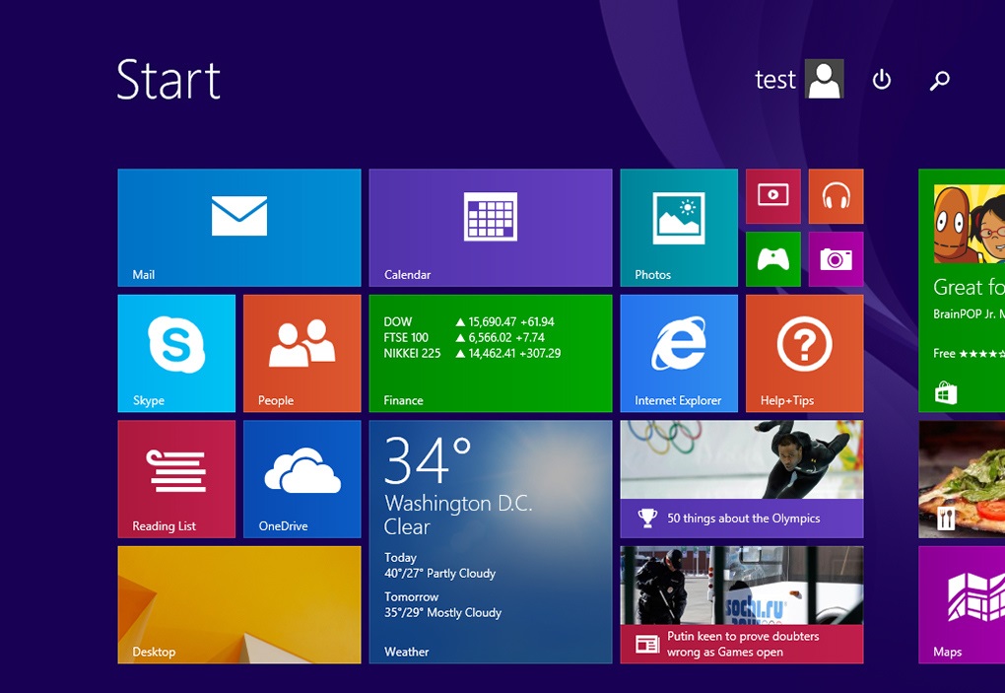Viewport: 1005px width, 693px height.
Task: Open the Calendar tile
Action: tap(491, 228)
